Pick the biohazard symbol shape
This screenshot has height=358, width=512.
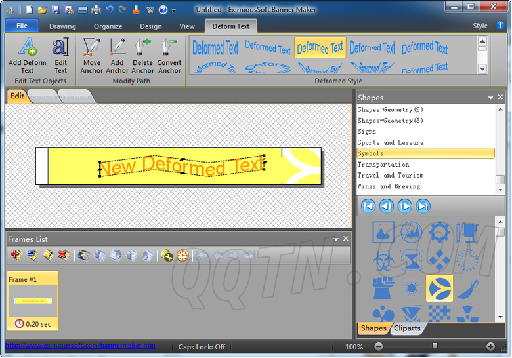(383, 260)
